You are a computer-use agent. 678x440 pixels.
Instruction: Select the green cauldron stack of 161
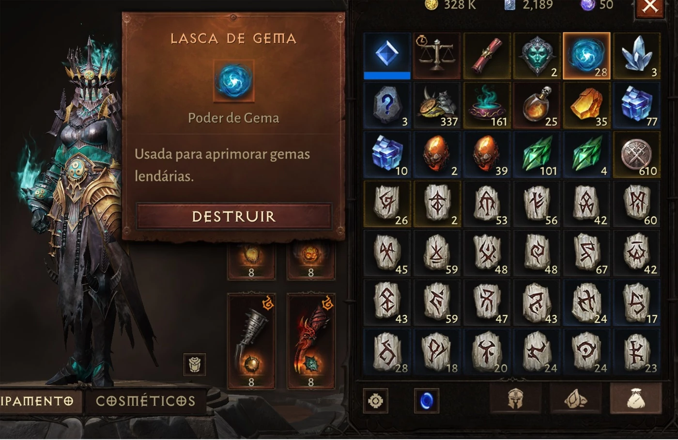click(x=487, y=105)
